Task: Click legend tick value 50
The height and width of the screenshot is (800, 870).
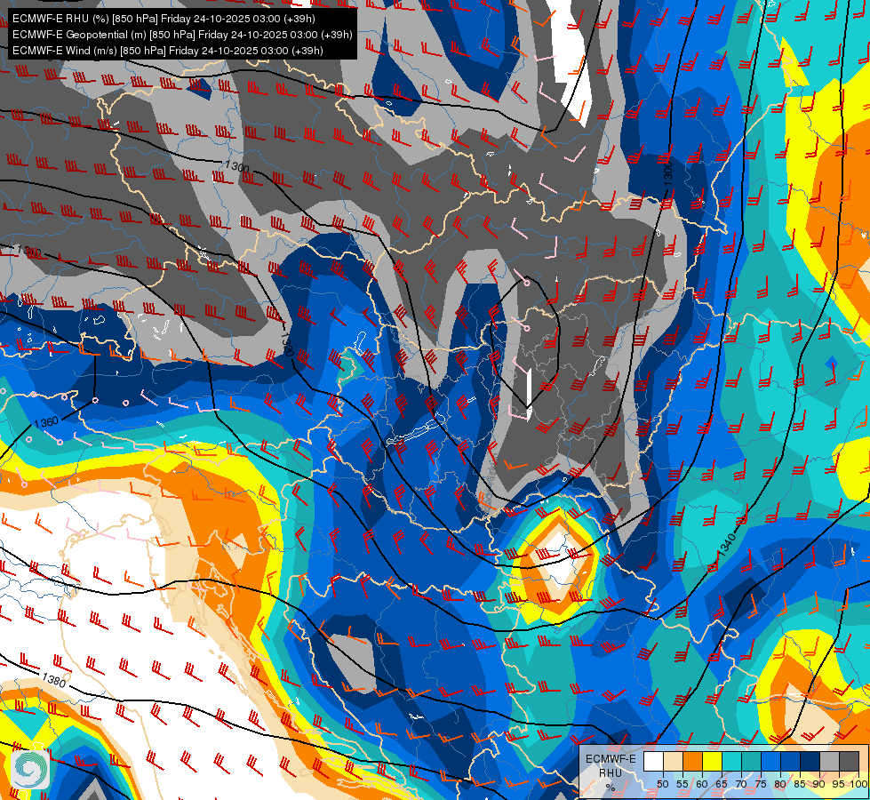Action: point(663,784)
